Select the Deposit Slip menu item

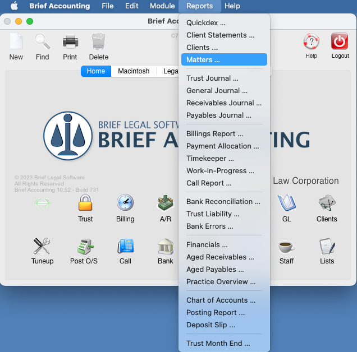coord(225,325)
